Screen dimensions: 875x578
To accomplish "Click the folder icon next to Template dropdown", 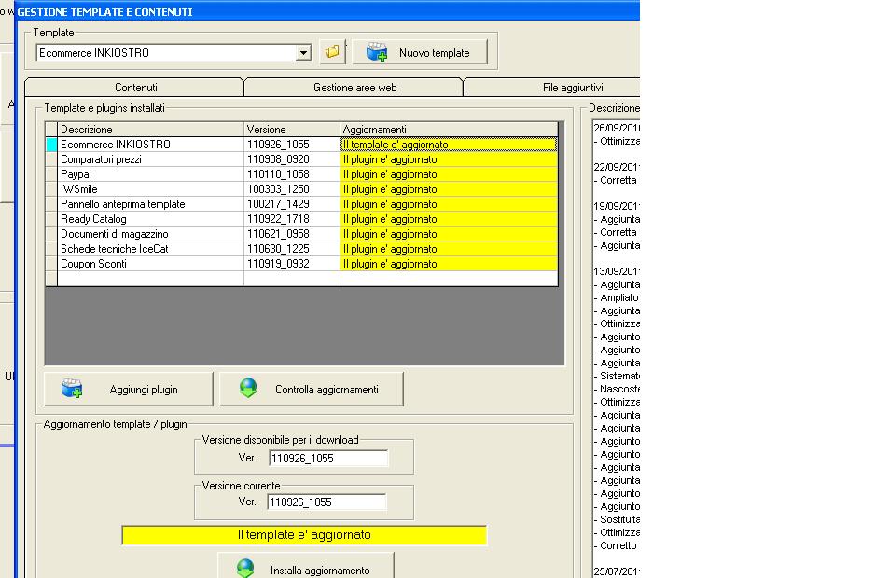I will click(332, 52).
